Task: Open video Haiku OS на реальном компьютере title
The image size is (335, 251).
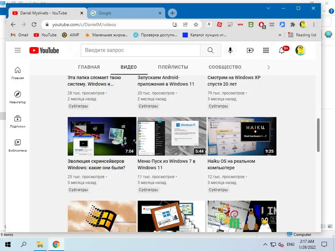Action: tap(231, 164)
